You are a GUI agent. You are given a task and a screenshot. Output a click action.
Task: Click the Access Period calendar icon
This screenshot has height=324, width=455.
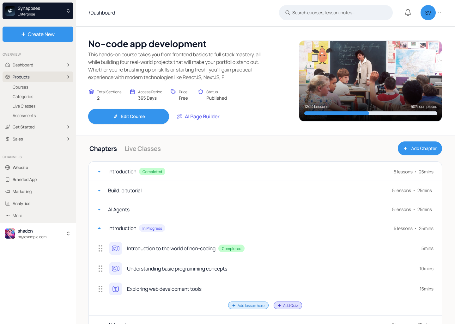pos(132,92)
